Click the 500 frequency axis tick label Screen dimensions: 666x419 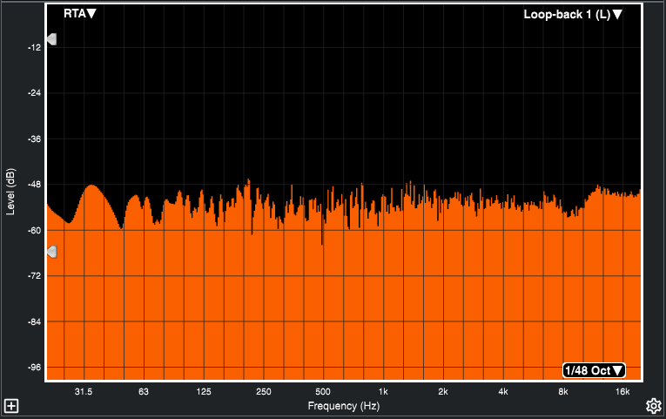[x=323, y=392]
